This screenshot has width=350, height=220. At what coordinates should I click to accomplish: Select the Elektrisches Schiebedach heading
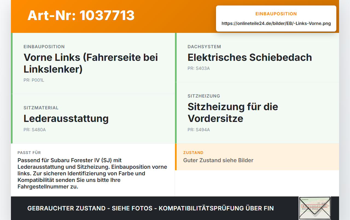[x=250, y=57]
